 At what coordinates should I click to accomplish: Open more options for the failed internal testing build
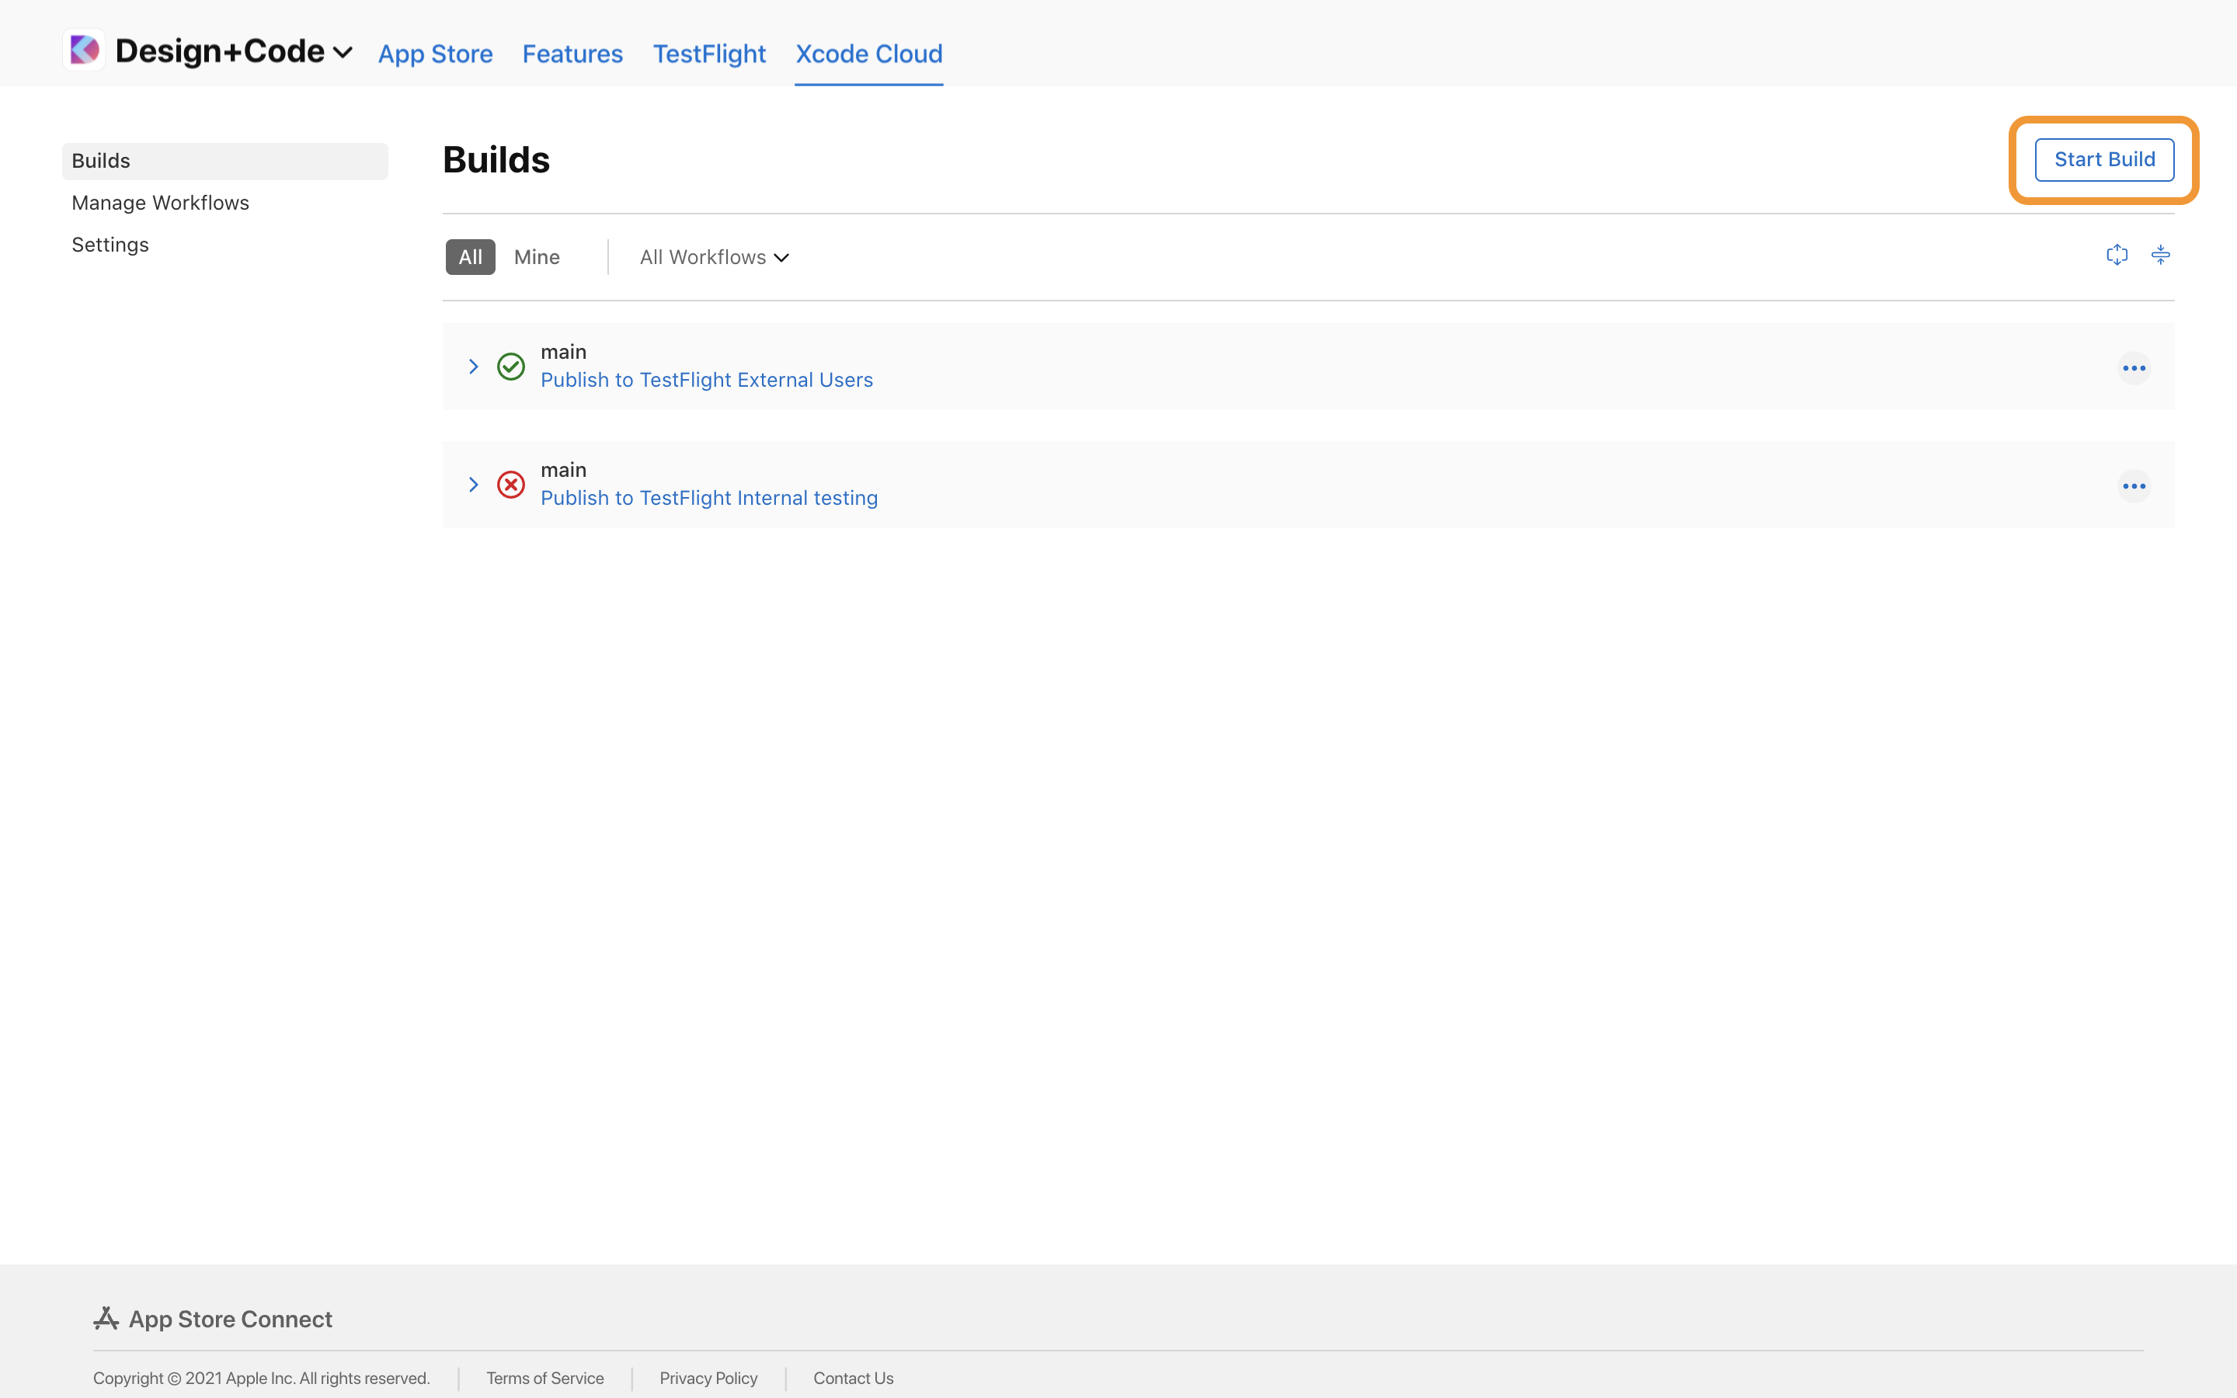[x=2134, y=485]
